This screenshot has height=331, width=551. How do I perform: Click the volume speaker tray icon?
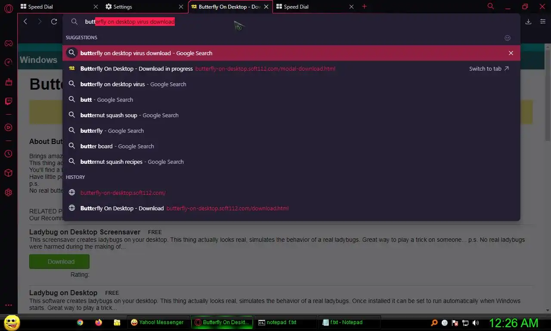point(476,322)
